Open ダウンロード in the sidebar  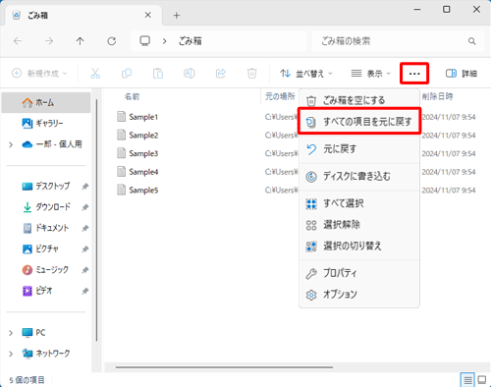pyautogui.click(x=46, y=207)
